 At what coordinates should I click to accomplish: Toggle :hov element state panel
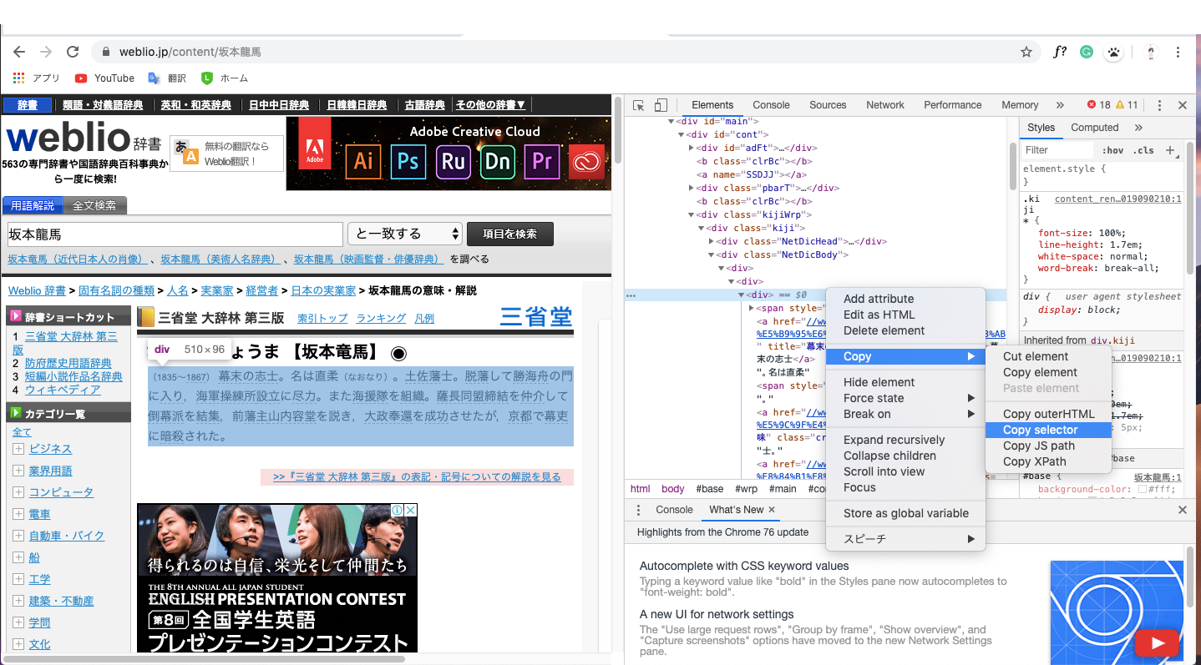[x=1112, y=150]
